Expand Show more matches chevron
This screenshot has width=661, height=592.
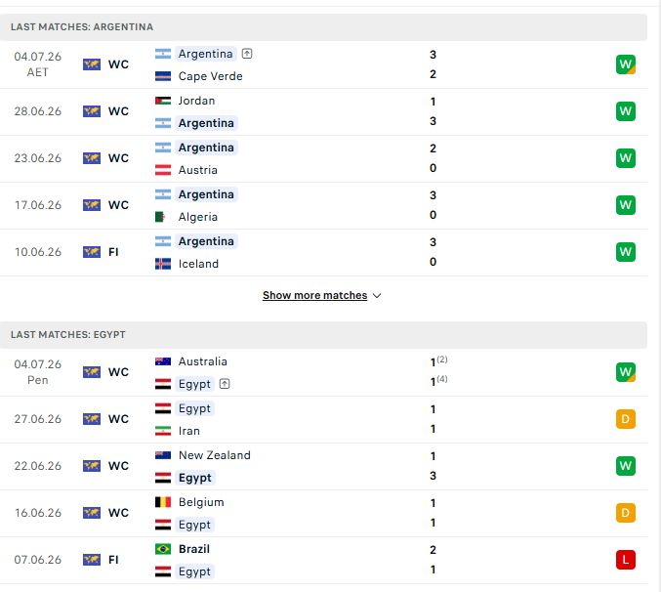[377, 296]
